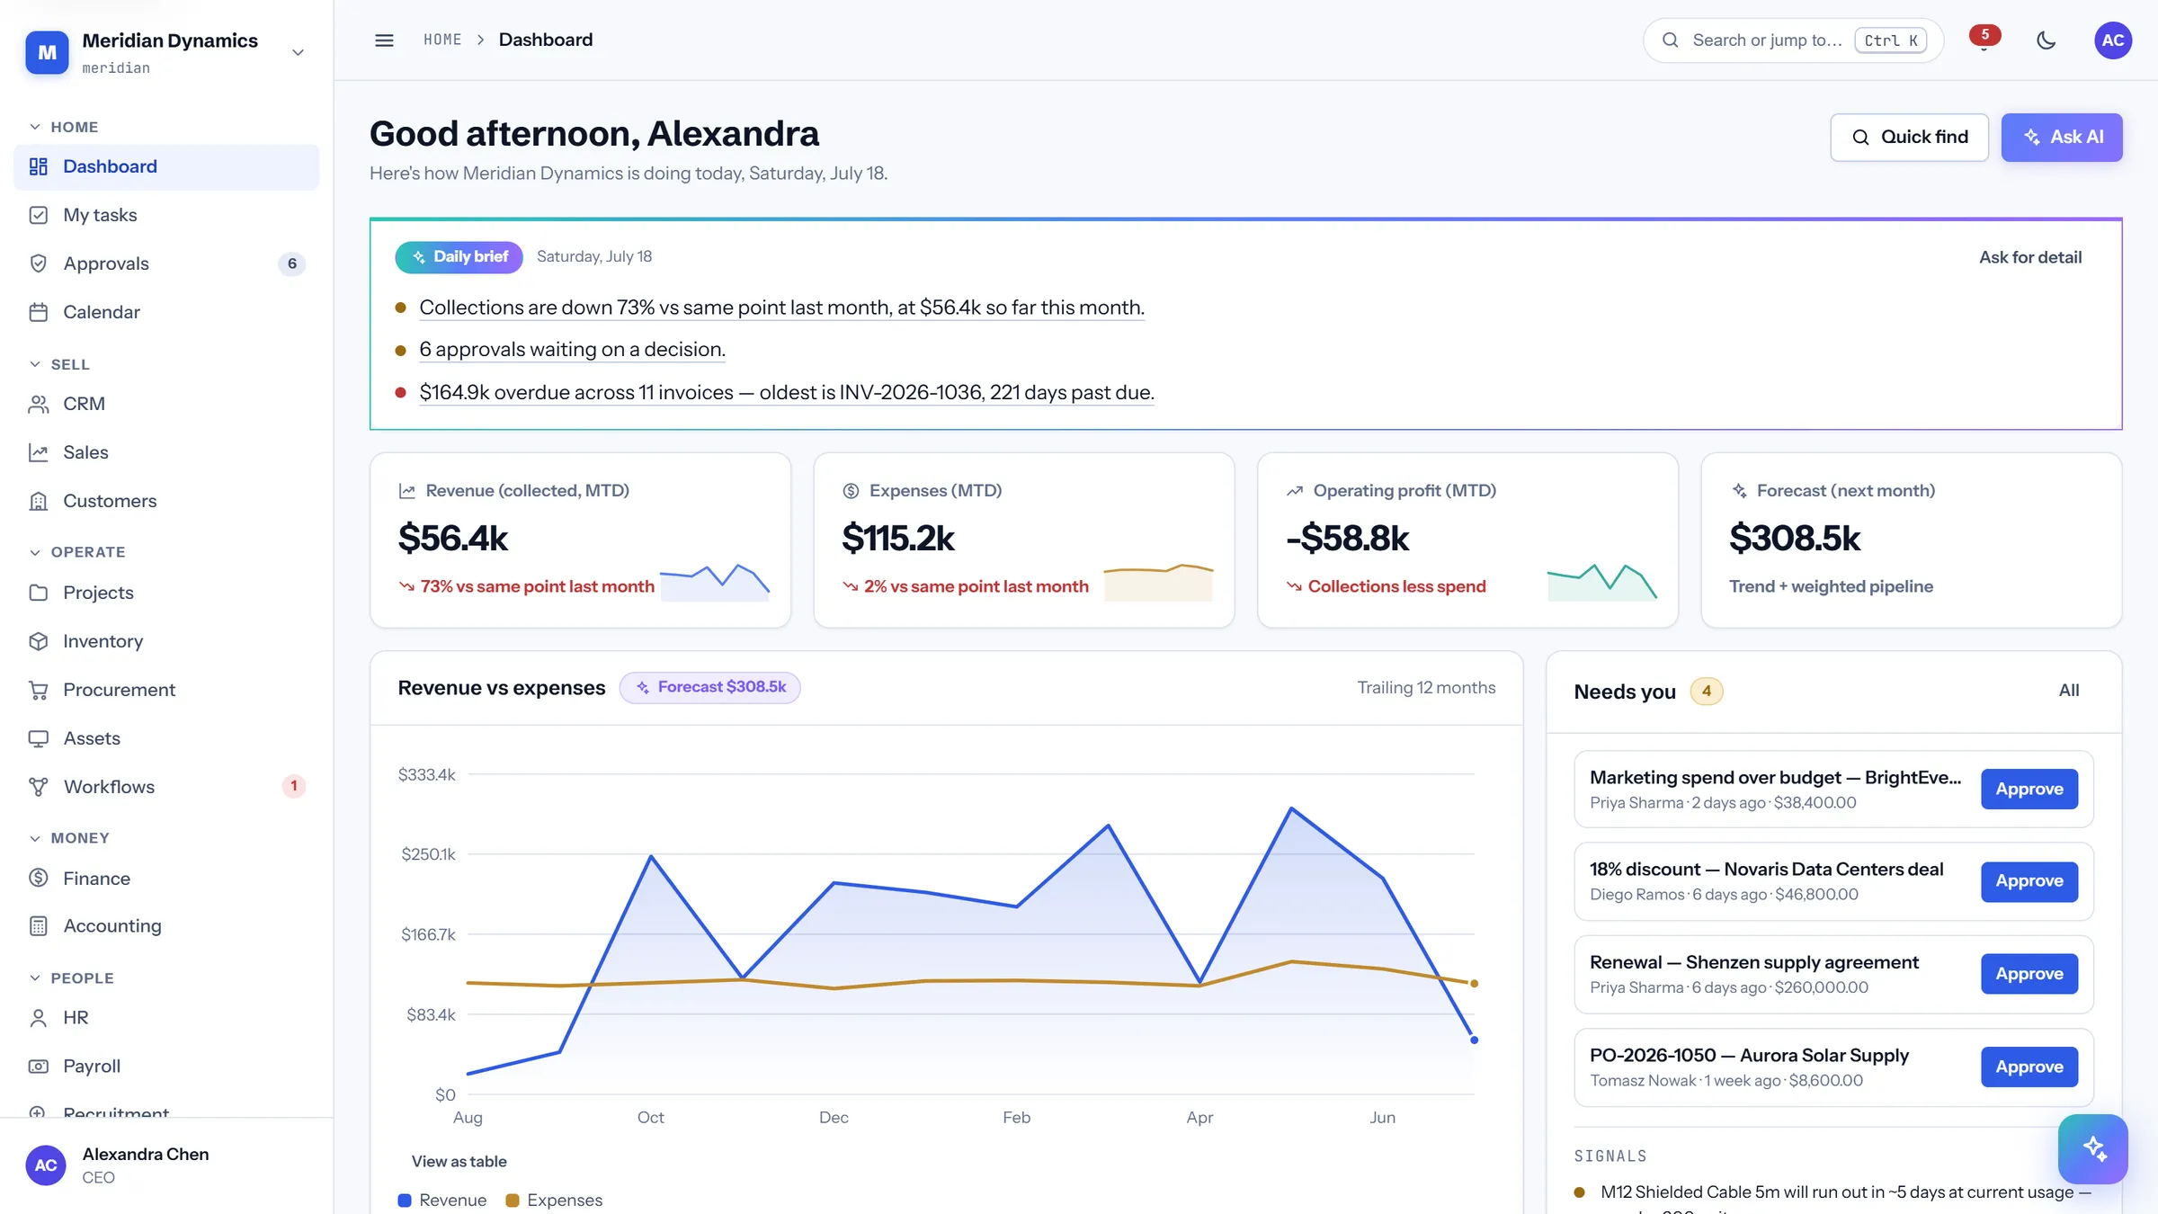Click the Approvals shield icon
The height and width of the screenshot is (1214, 2158).
coord(38,263)
